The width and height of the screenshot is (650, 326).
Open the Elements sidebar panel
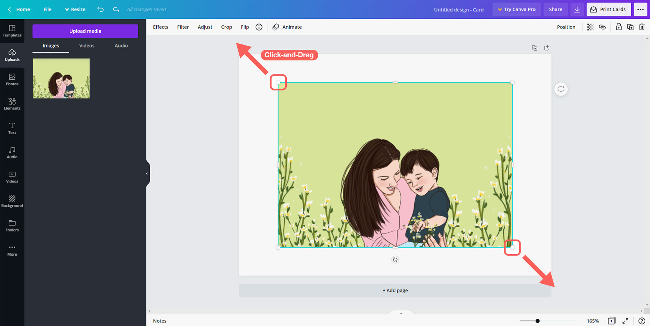[x=12, y=103]
